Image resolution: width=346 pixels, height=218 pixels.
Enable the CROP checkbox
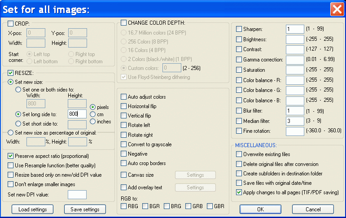pos(11,23)
